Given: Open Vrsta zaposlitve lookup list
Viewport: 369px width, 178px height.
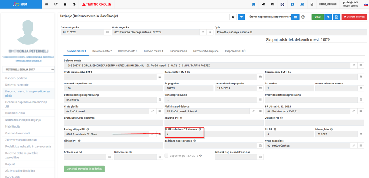Looking at the screenshot, I should [x=361, y=145].
